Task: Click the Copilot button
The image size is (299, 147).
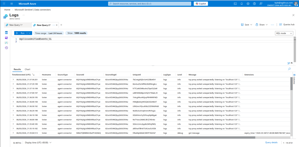Action: tap(201, 3)
